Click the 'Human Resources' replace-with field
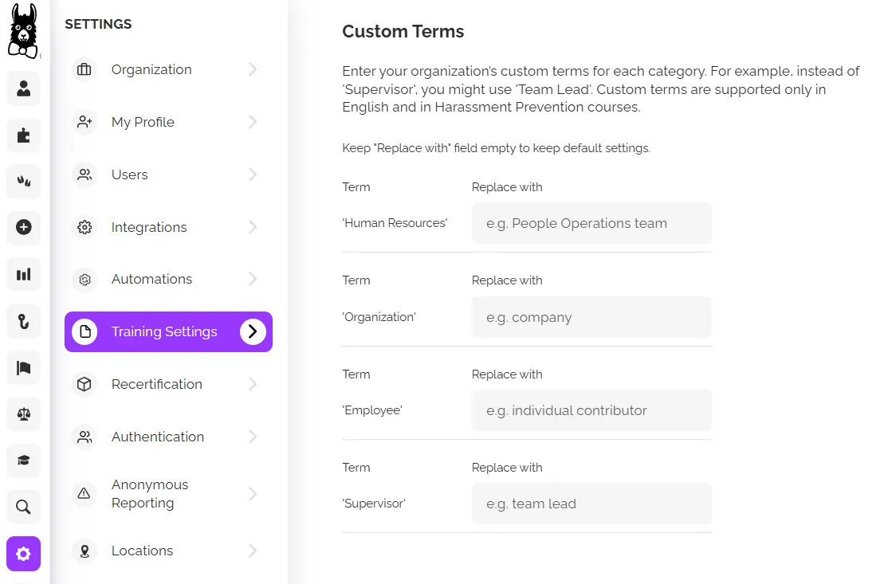Image resolution: width=892 pixels, height=584 pixels. coord(591,224)
